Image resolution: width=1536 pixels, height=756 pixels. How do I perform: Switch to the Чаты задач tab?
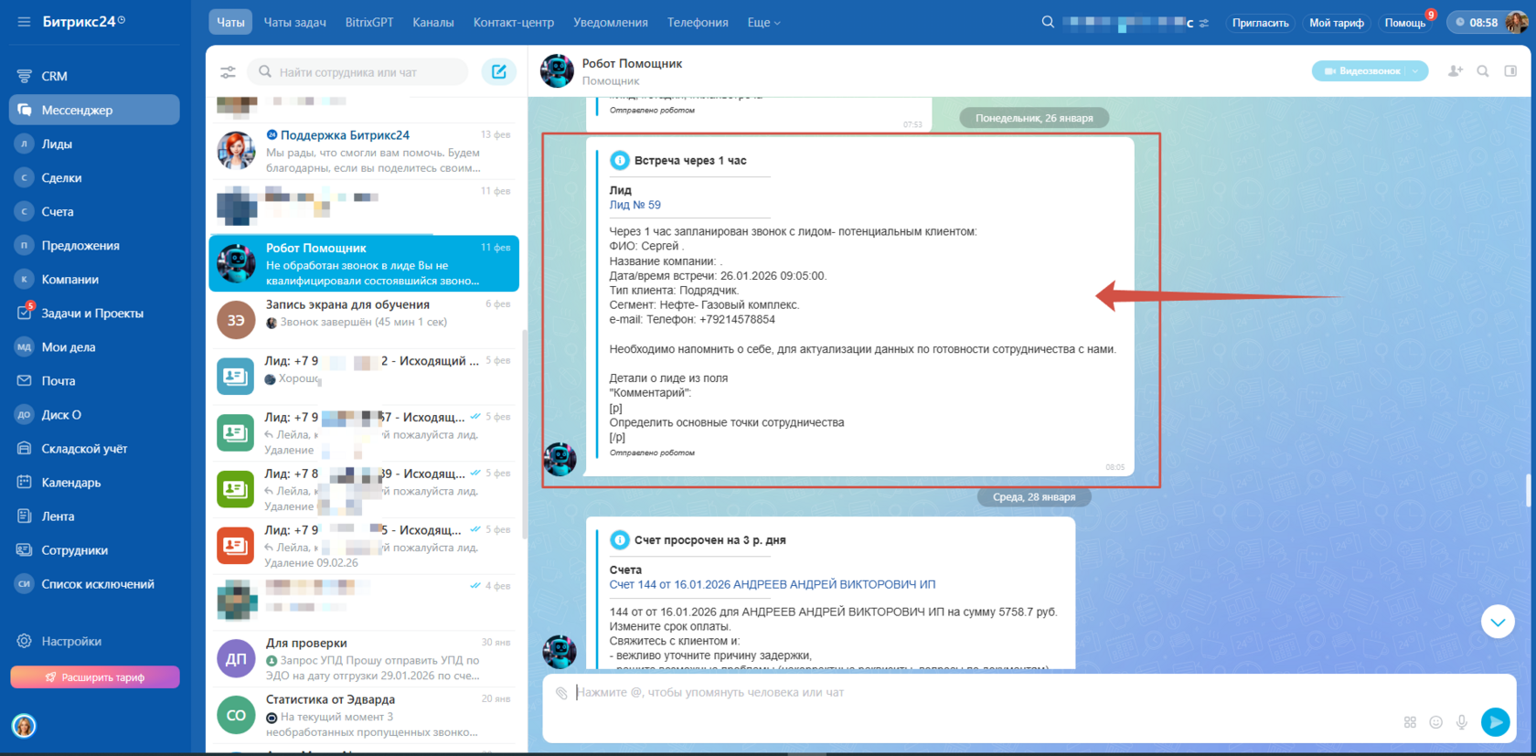click(x=294, y=23)
